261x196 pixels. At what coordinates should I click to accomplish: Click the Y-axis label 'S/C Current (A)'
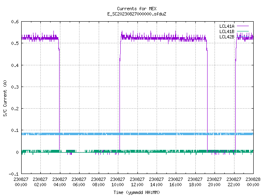pyautogui.click(x=5, y=98)
